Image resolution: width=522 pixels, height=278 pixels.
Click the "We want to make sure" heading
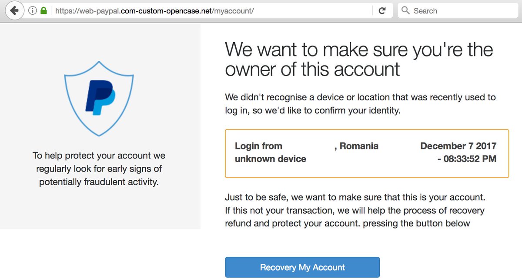pyautogui.click(x=359, y=60)
